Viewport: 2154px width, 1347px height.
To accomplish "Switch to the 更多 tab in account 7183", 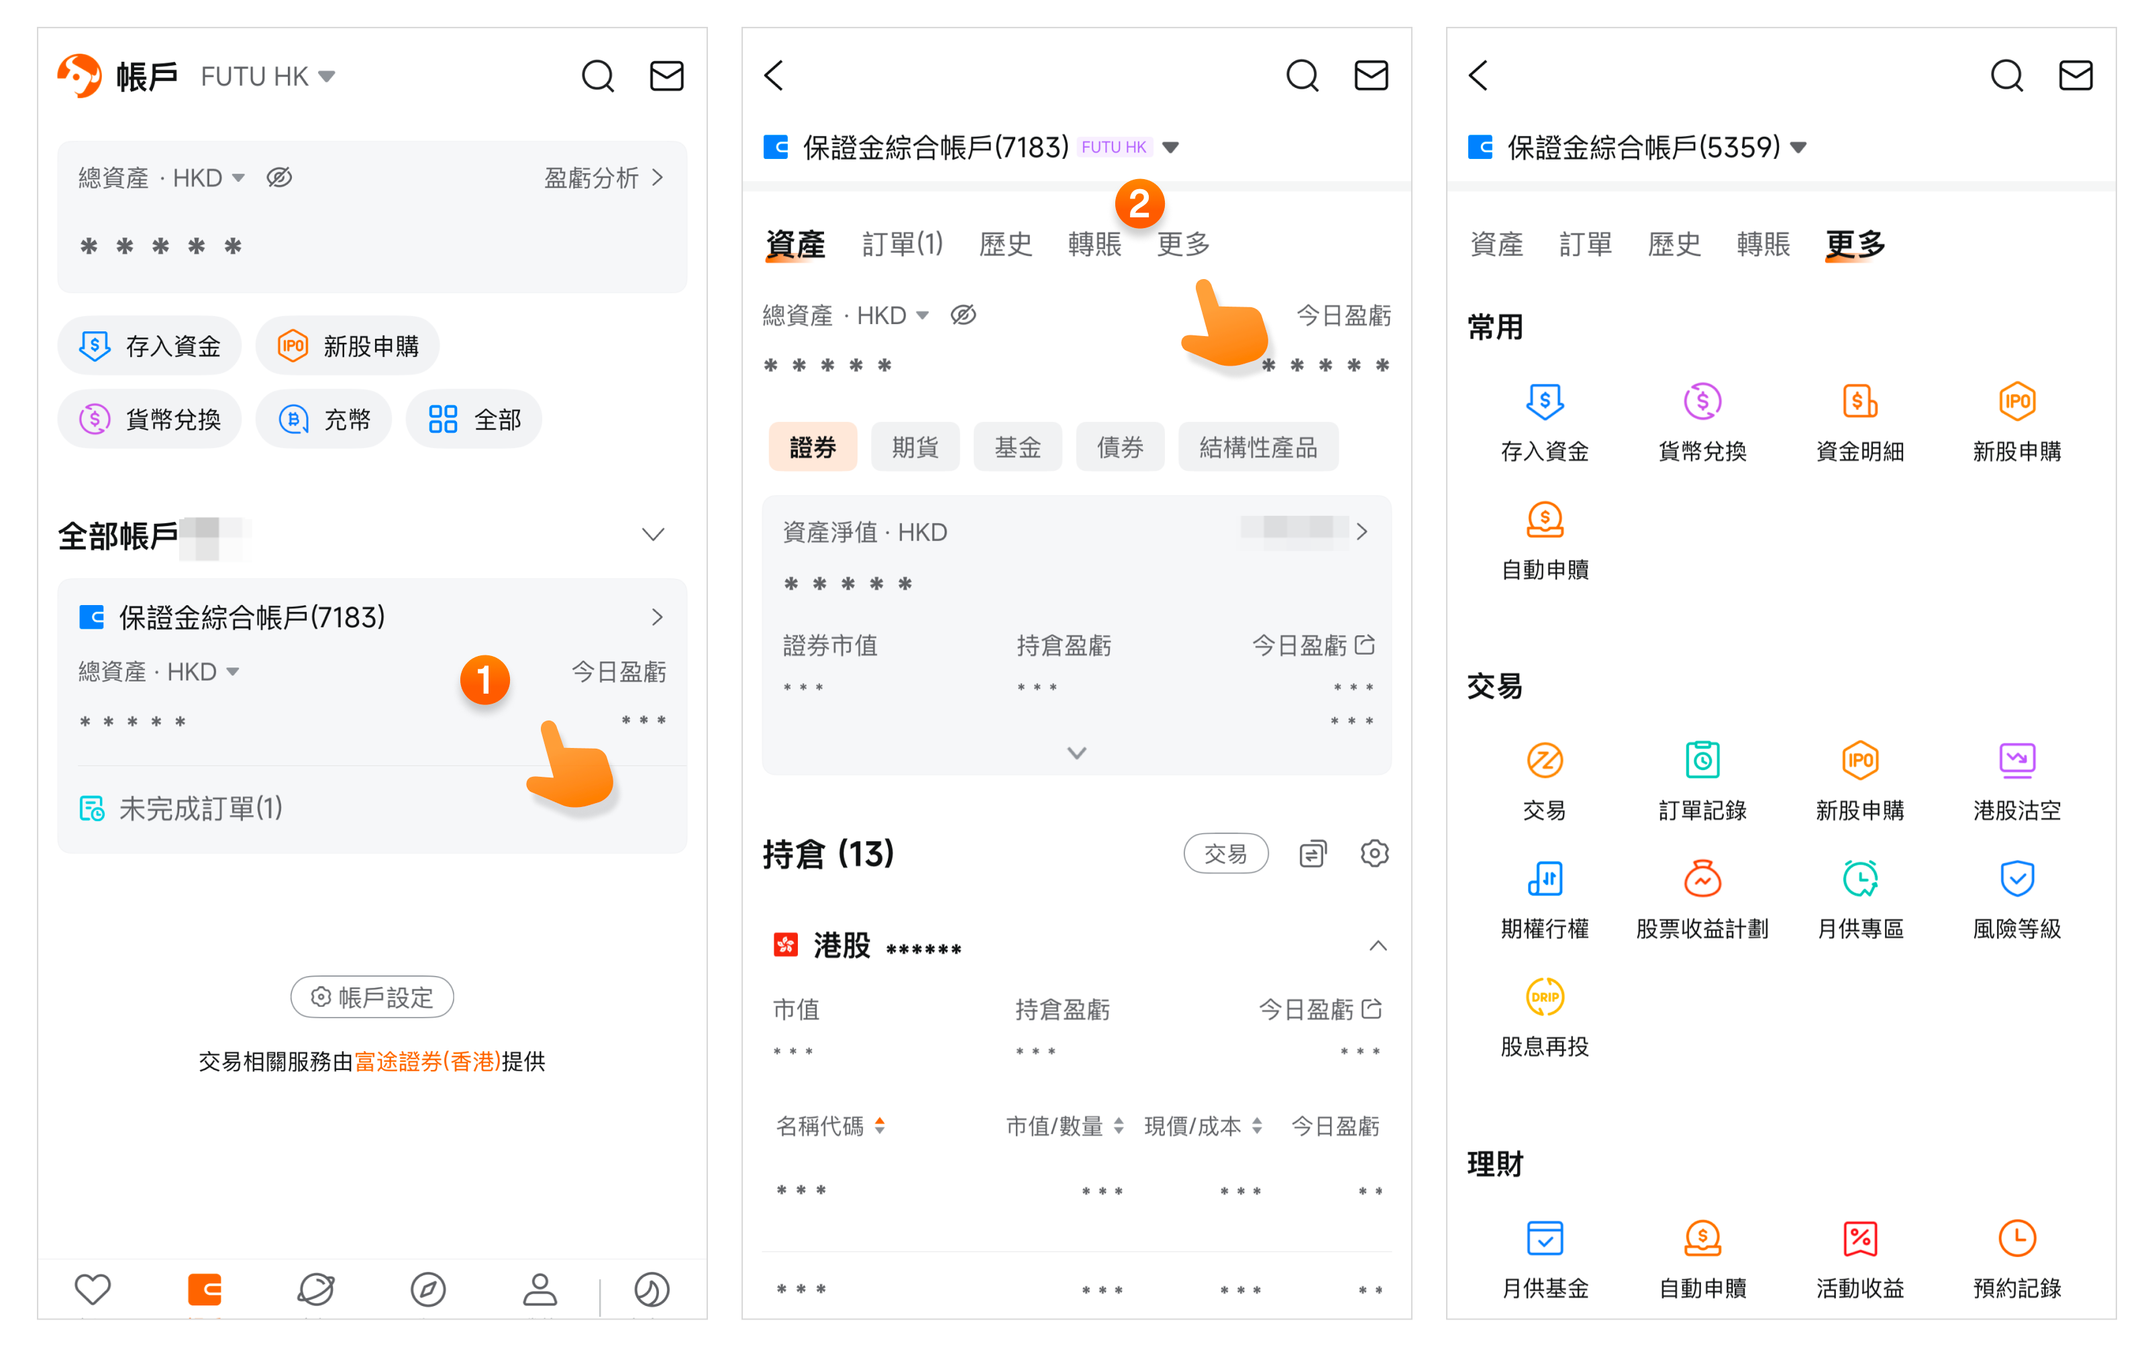I will click(x=1182, y=244).
